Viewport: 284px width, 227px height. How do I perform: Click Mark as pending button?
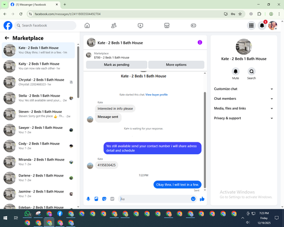pos(116,65)
